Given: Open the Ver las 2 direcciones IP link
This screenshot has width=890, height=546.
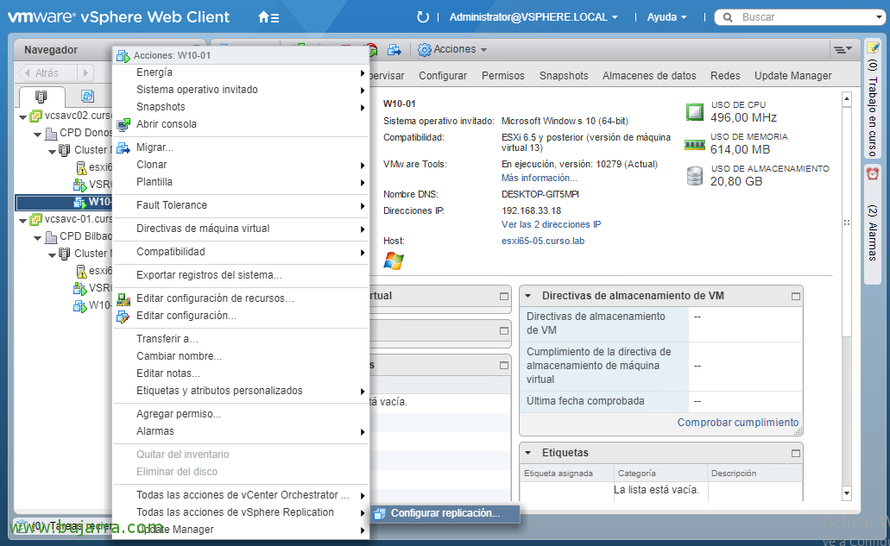Looking at the screenshot, I should pos(551,224).
